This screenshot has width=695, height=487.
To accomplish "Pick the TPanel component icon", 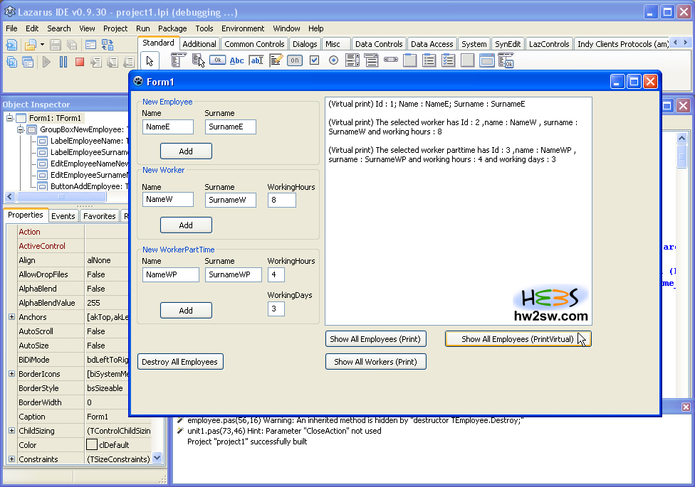I will [x=468, y=60].
